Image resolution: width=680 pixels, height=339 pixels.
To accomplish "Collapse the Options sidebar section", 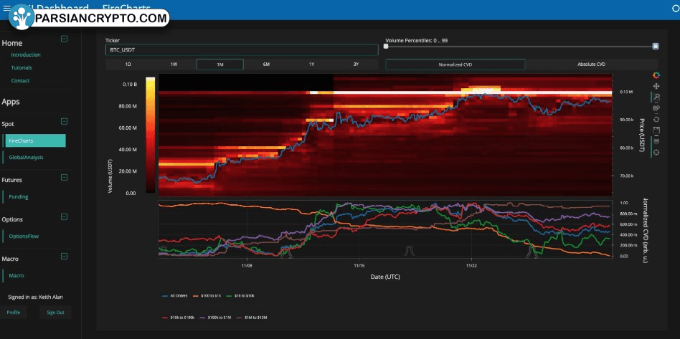I will click(64, 216).
